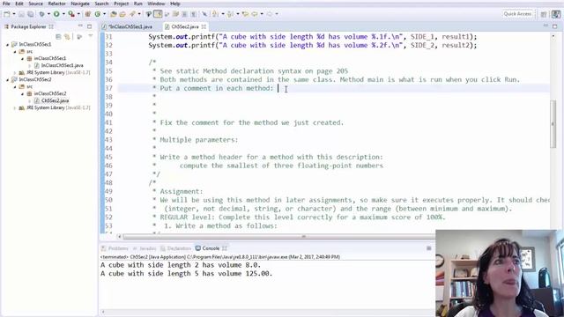This screenshot has width=564, height=317.
Task: Click the green Run button
Action: [x=56, y=14]
